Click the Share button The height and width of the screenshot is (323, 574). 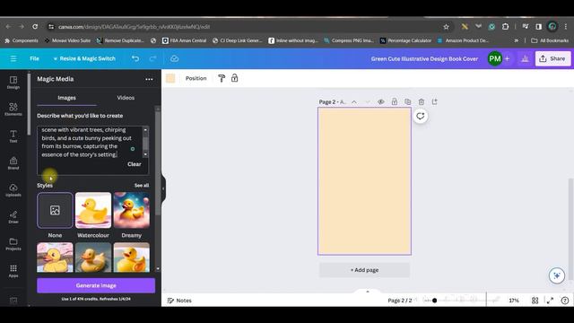552,58
